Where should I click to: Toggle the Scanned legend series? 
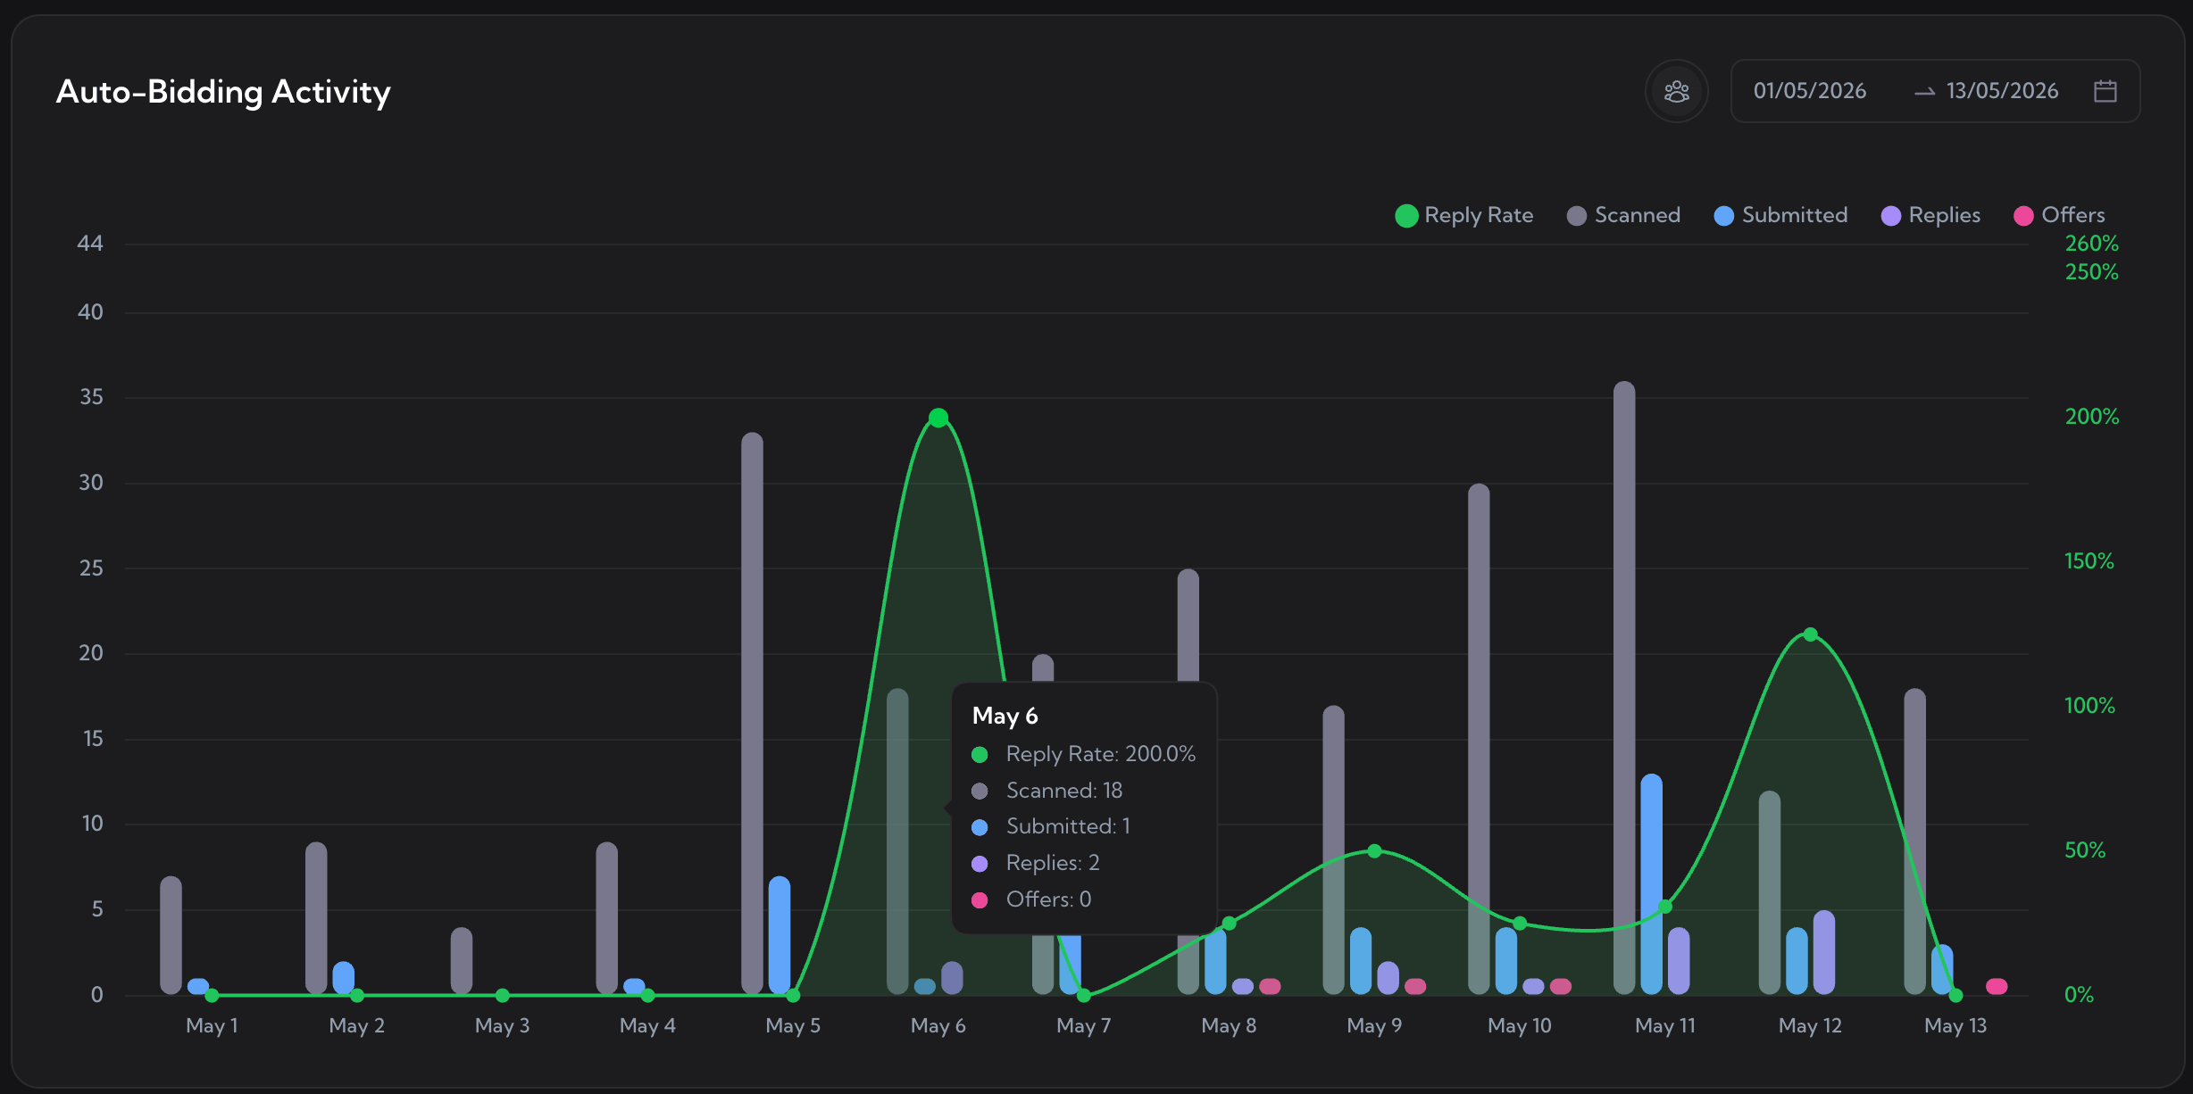[x=1623, y=215]
